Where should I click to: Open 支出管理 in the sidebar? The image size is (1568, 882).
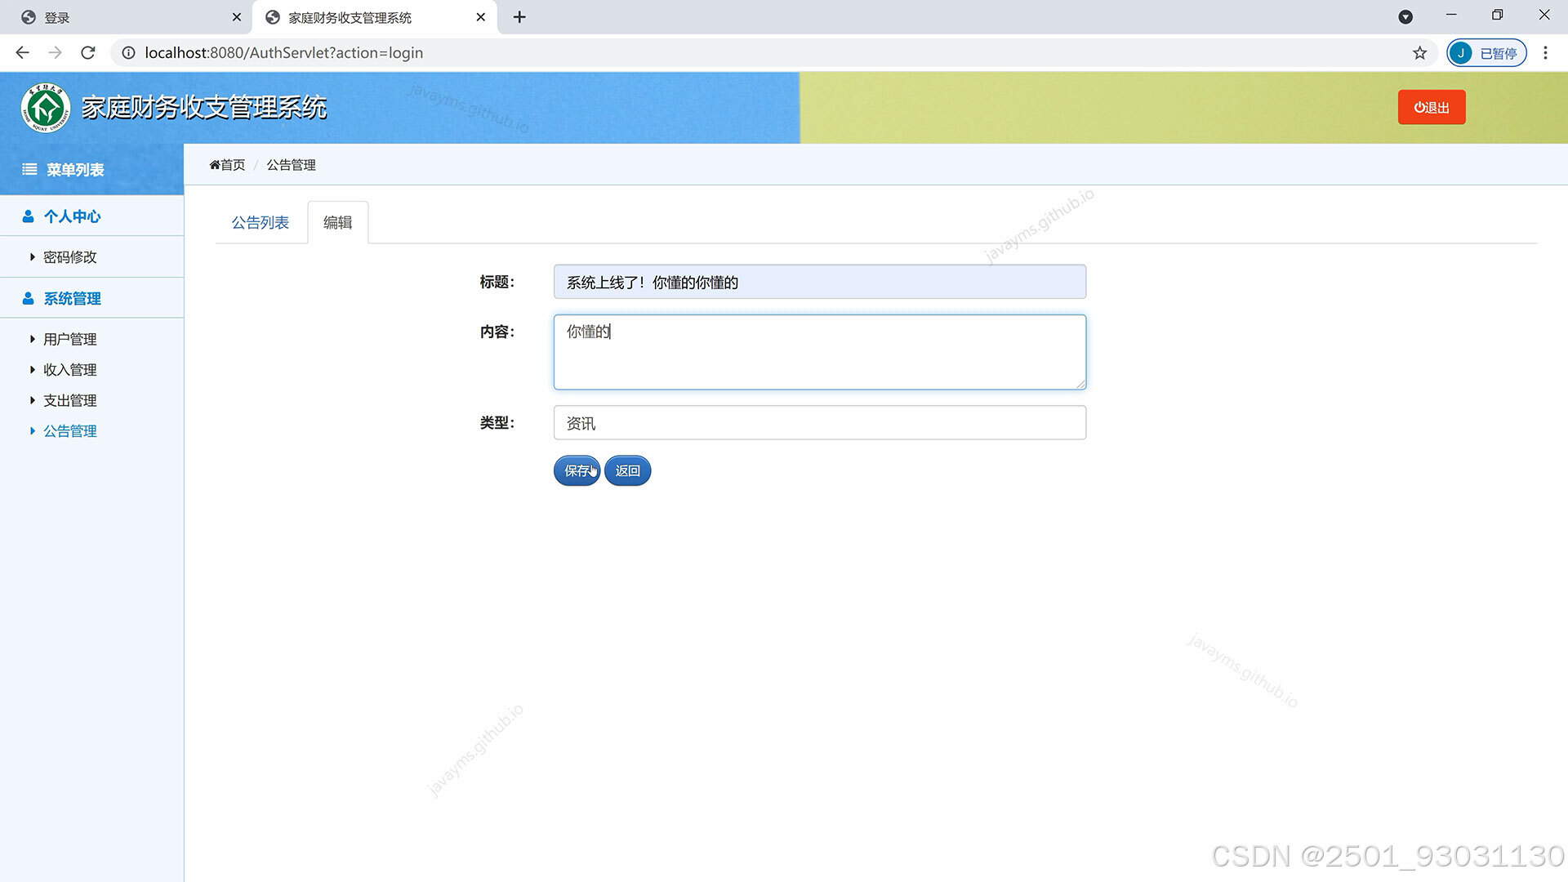[x=69, y=400]
